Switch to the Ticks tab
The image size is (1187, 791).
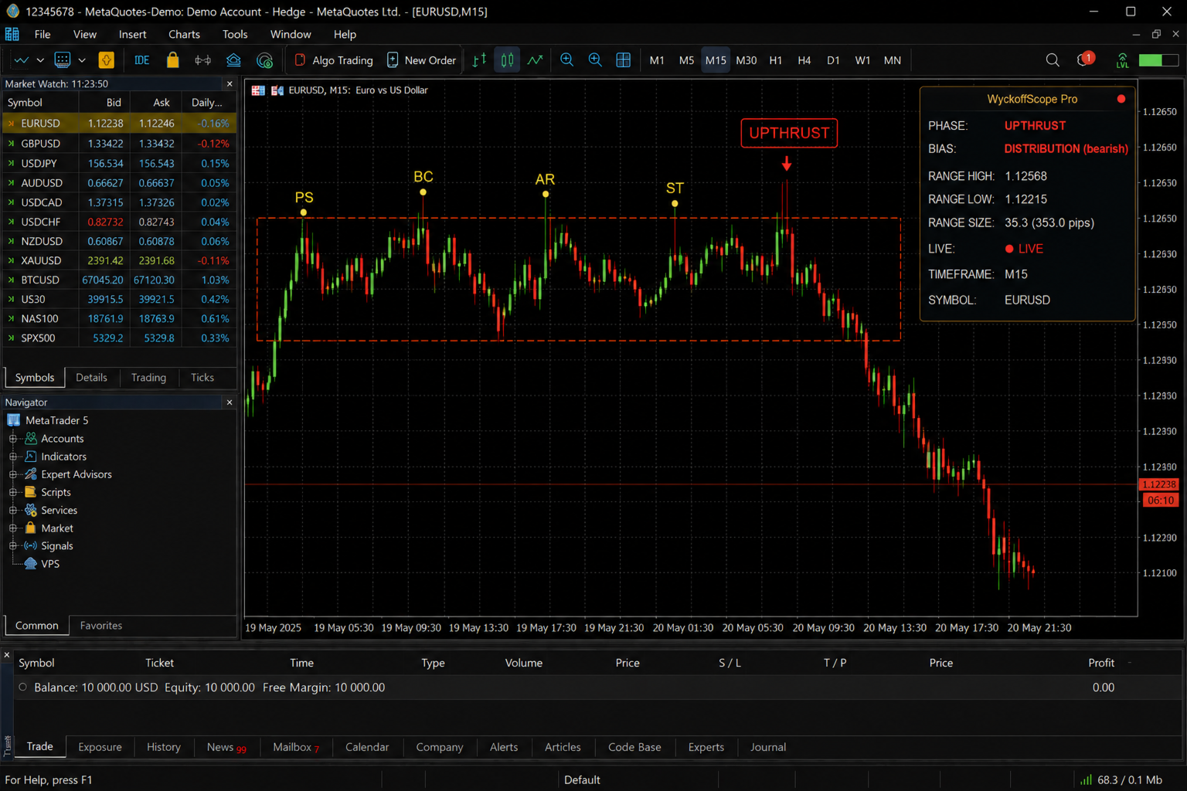pyautogui.click(x=202, y=378)
